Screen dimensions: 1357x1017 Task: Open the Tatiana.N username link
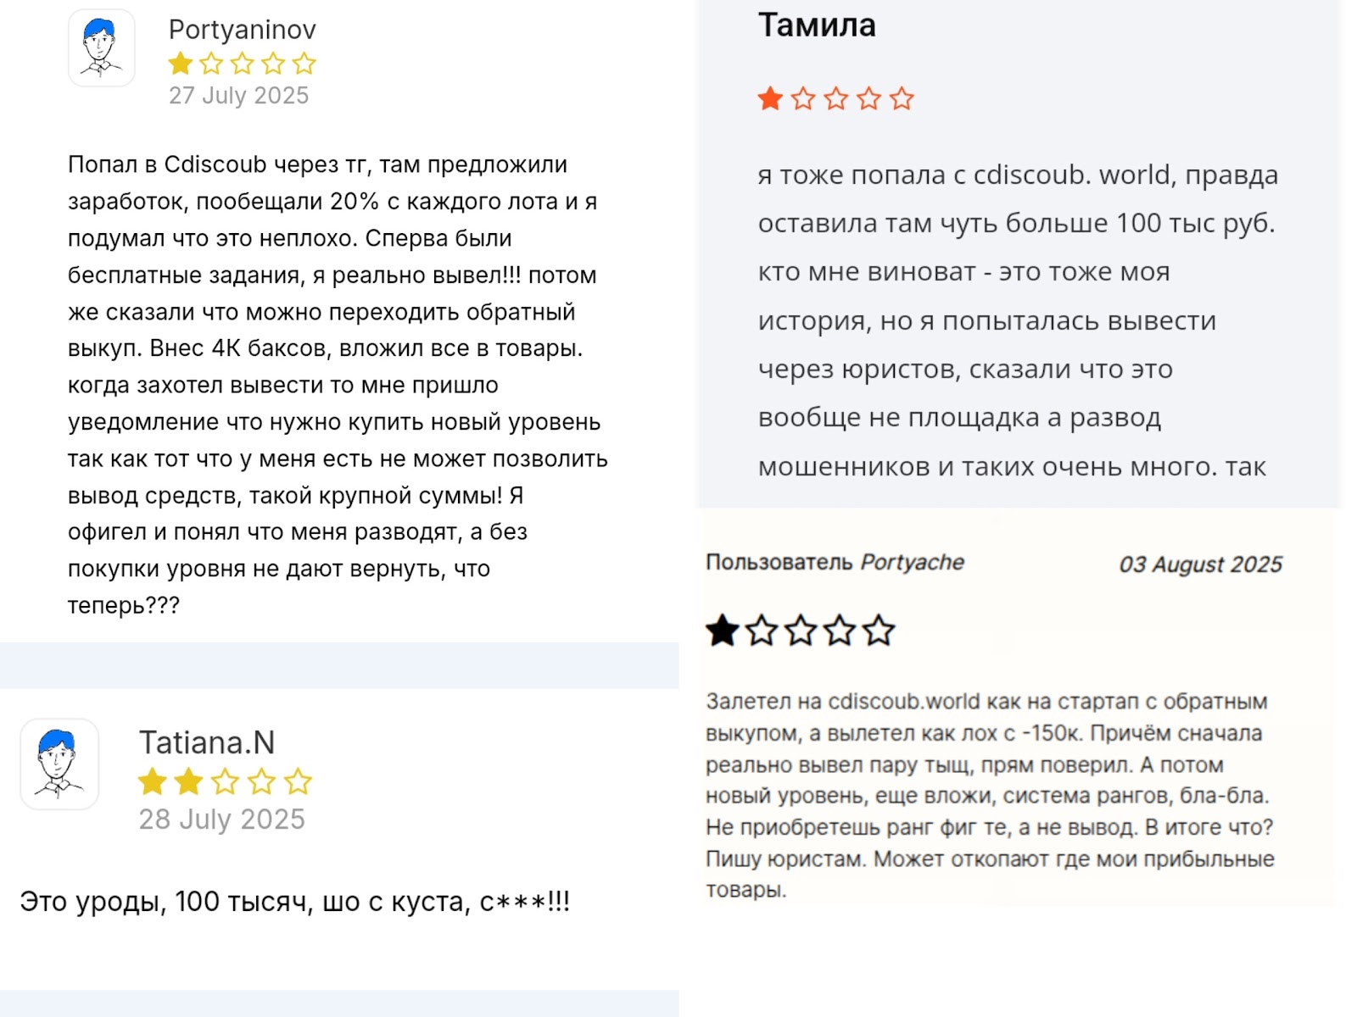pos(207,742)
